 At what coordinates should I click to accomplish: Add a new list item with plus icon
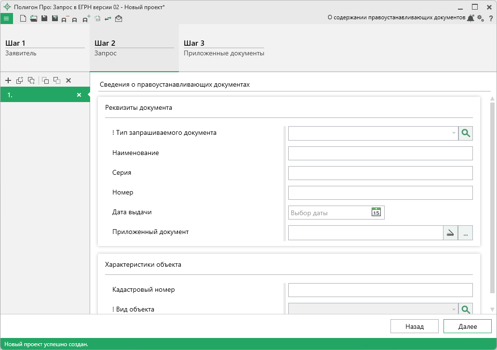coord(8,80)
